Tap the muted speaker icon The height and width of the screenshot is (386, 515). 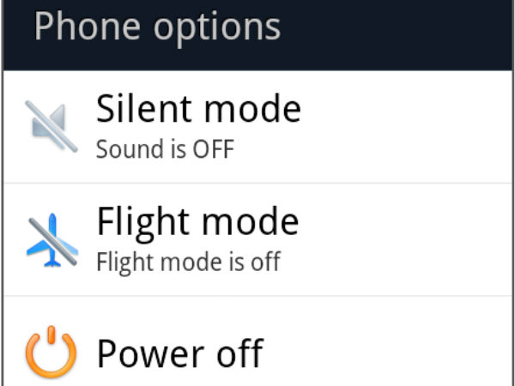point(51,127)
